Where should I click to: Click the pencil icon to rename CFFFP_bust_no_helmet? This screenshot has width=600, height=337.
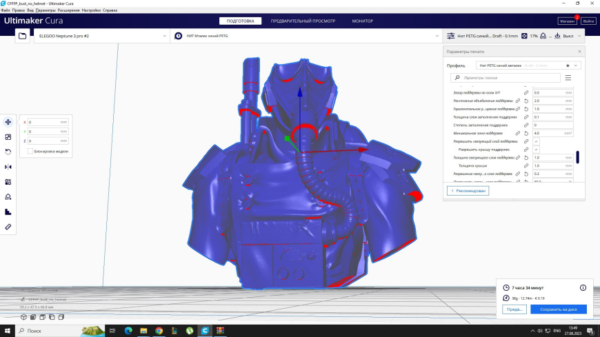[23, 300]
